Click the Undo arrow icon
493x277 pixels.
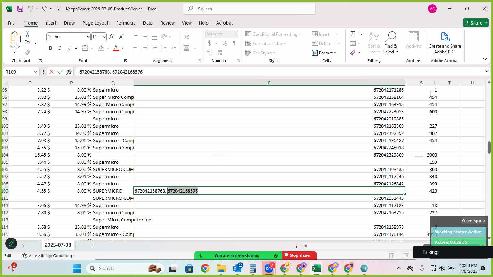click(31, 9)
